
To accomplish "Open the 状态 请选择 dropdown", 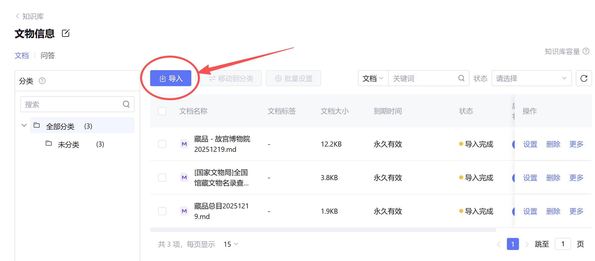I will 531,78.
